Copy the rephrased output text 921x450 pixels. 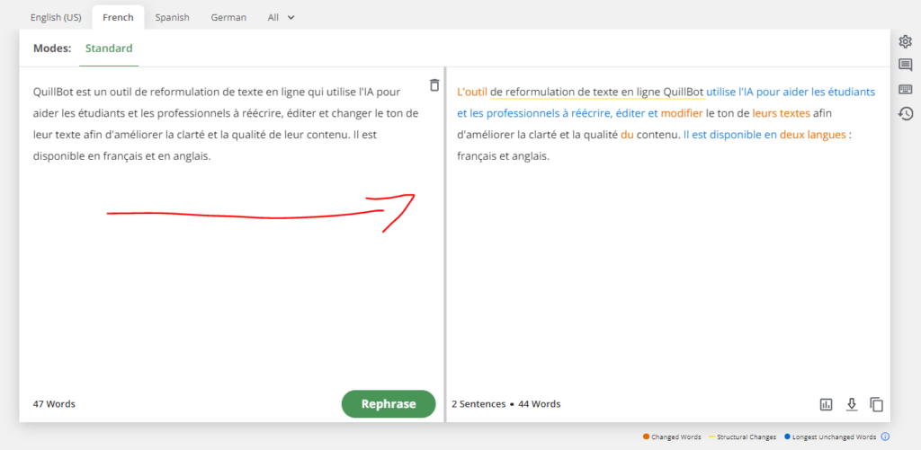point(876,404)
